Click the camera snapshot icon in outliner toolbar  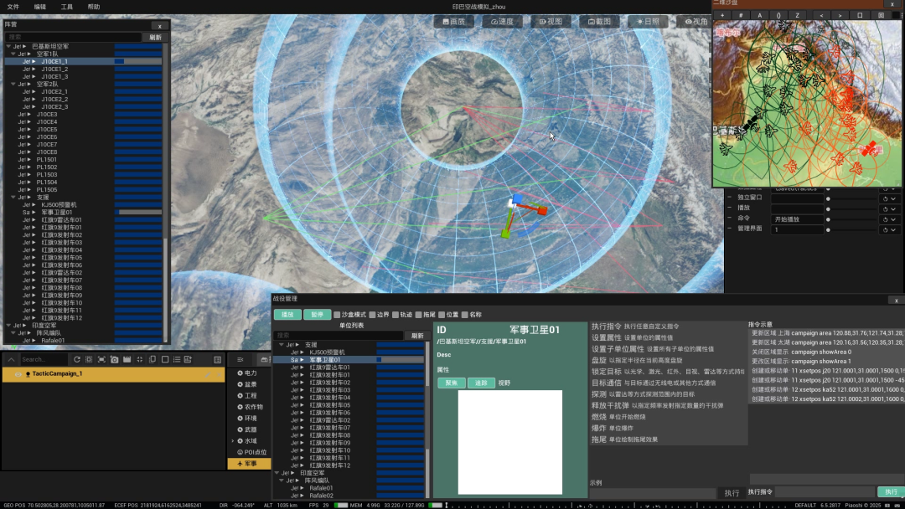coord(114,359)
